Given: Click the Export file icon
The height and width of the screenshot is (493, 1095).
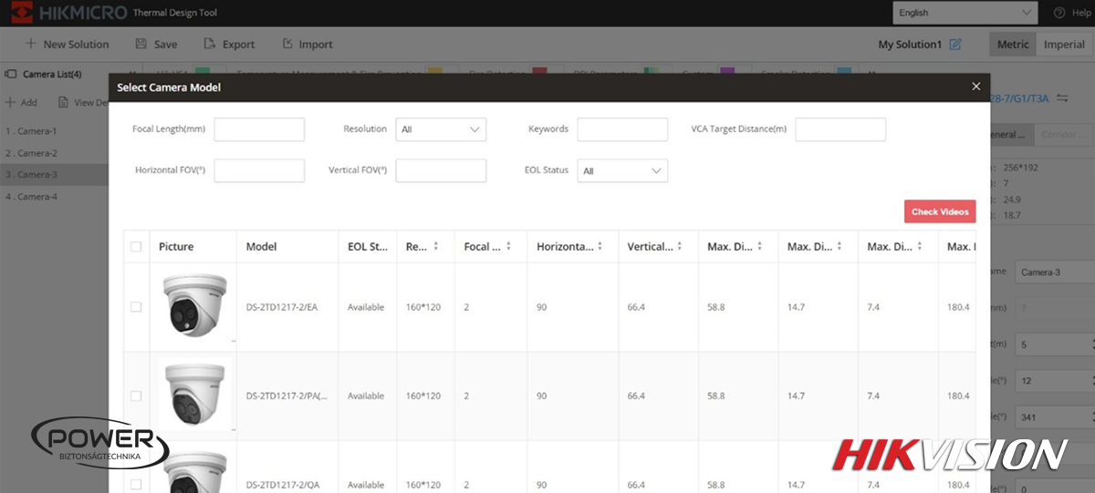Looking at the screenshot, I should (210, 44).
